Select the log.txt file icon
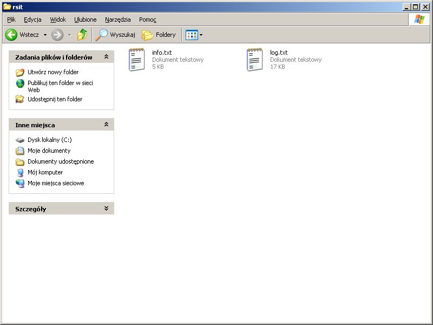Screen dimensions: 433x325 pyautogui.click(x=254, y=60)
